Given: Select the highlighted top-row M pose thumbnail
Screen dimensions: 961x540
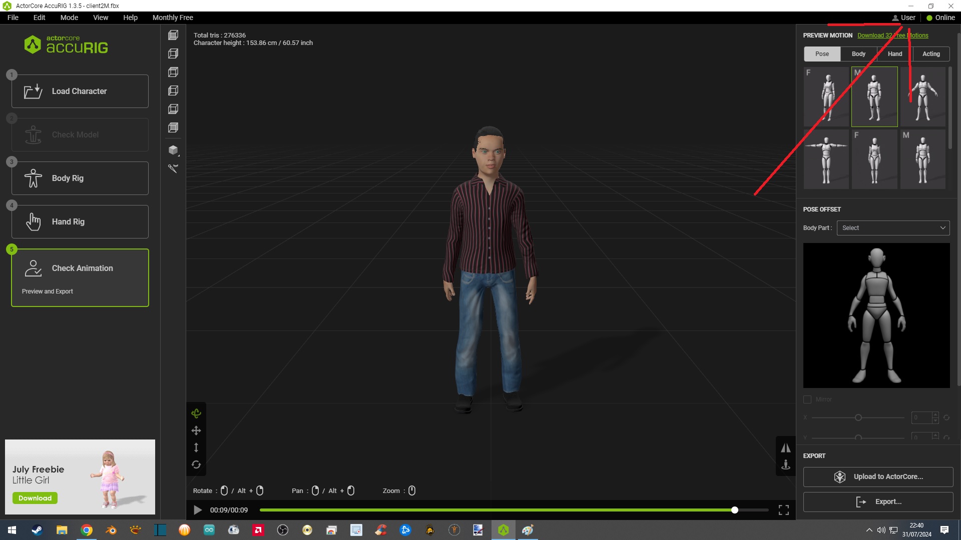Looking at the screenshot, I should coord(874,96).
